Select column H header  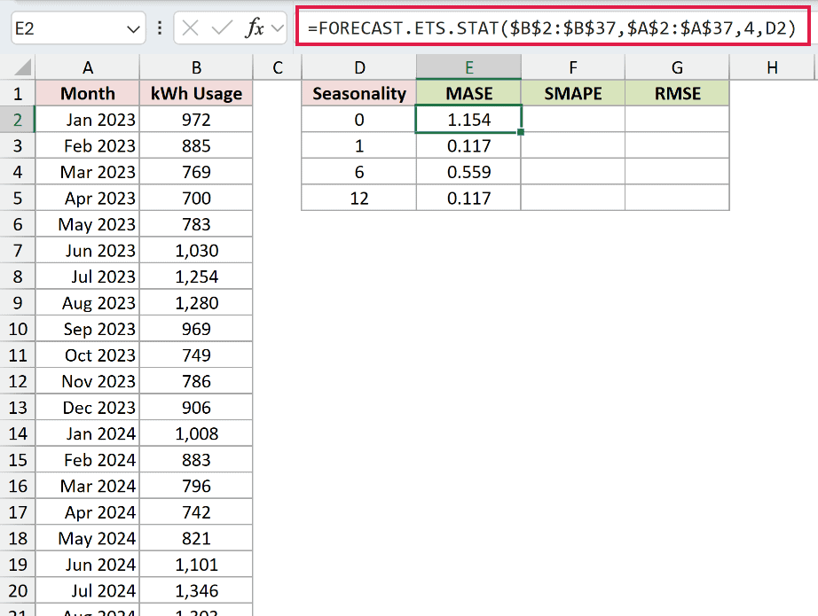772,67
